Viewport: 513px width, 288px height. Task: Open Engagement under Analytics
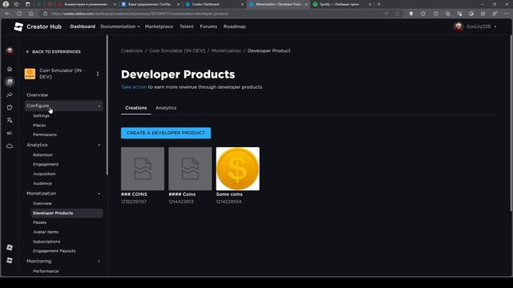click(46, 164)
